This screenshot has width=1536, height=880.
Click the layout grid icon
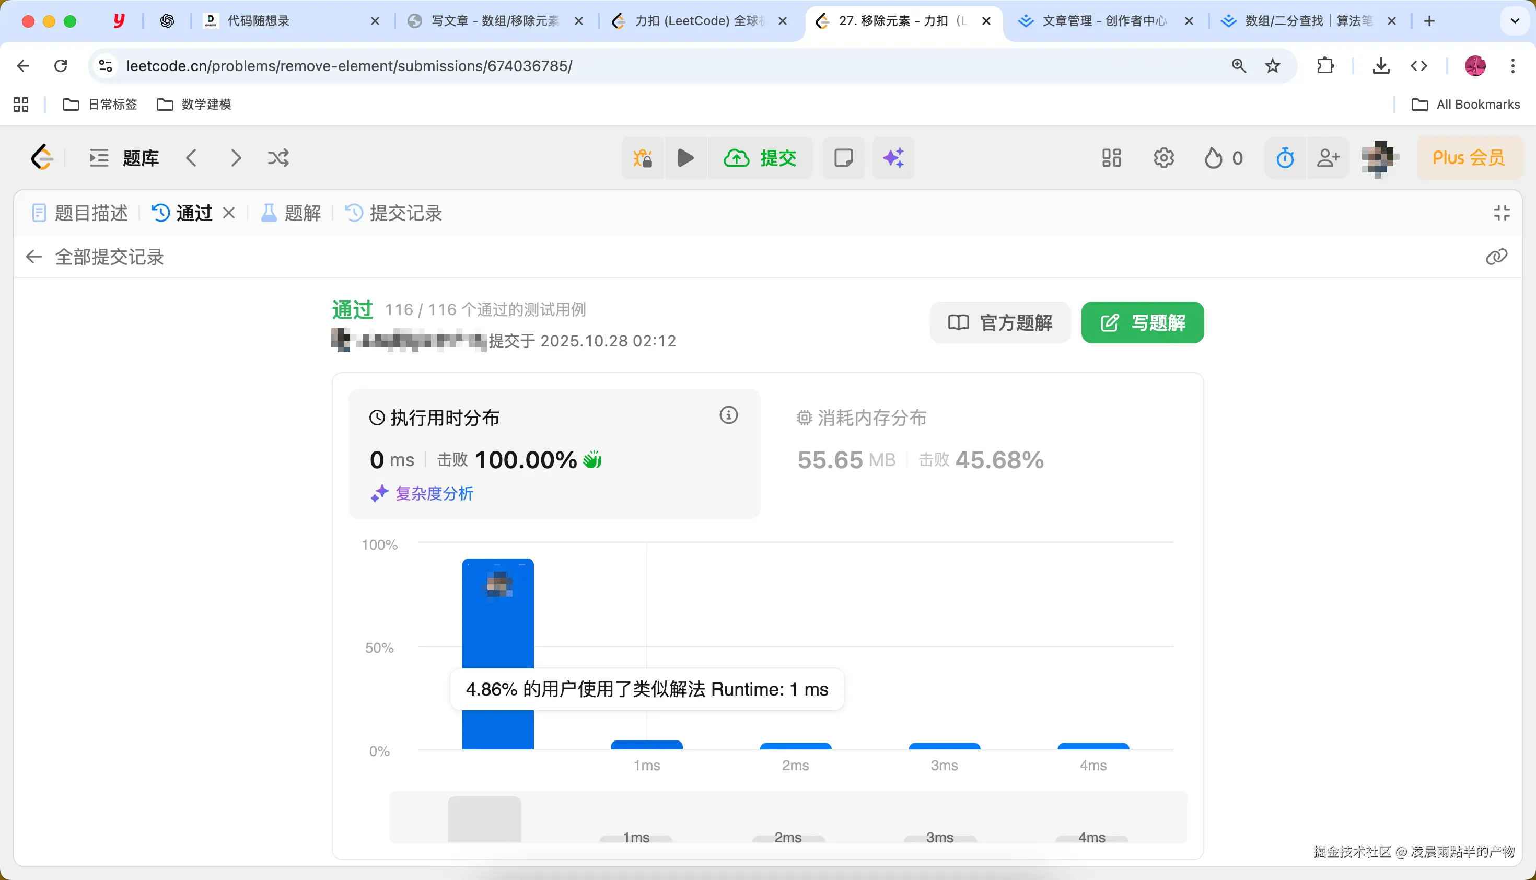1111,158
